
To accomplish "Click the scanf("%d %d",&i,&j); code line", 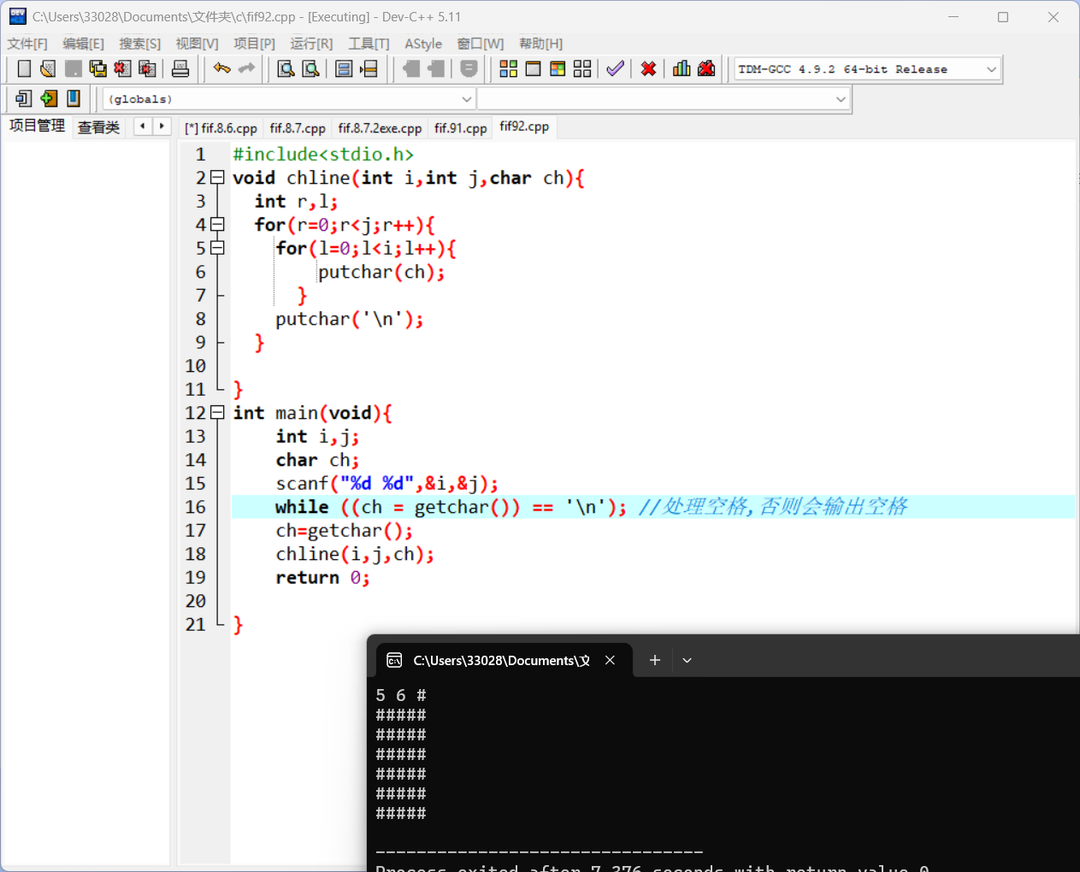I will [387, 484].
